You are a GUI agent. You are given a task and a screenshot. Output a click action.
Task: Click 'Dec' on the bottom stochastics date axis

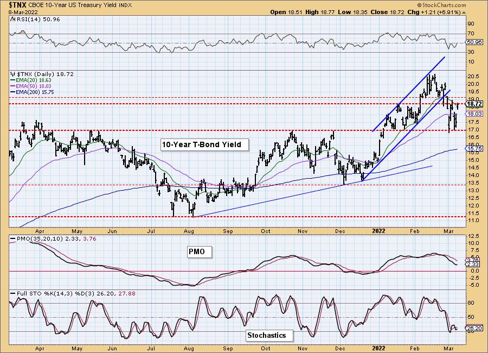click(340, 348)
